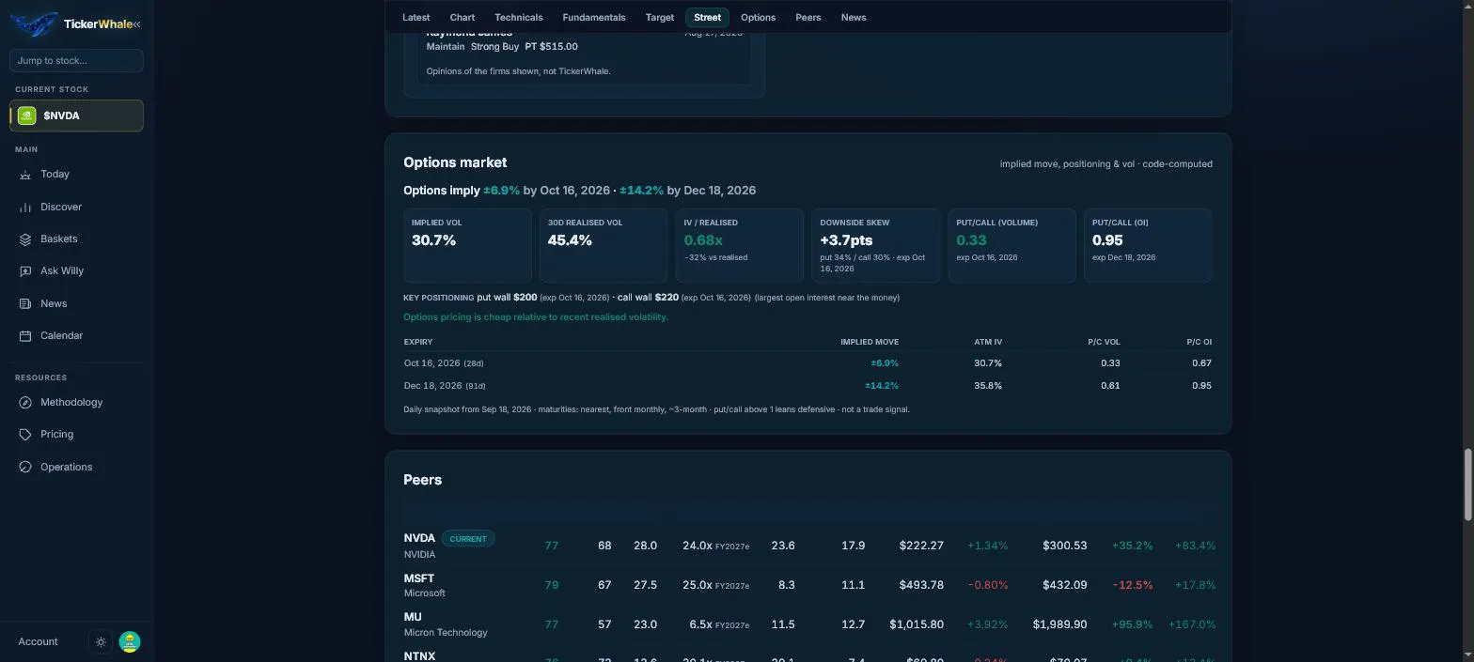Switch to the Latest tab
1474x662 pixels.
tap(416, 18)
